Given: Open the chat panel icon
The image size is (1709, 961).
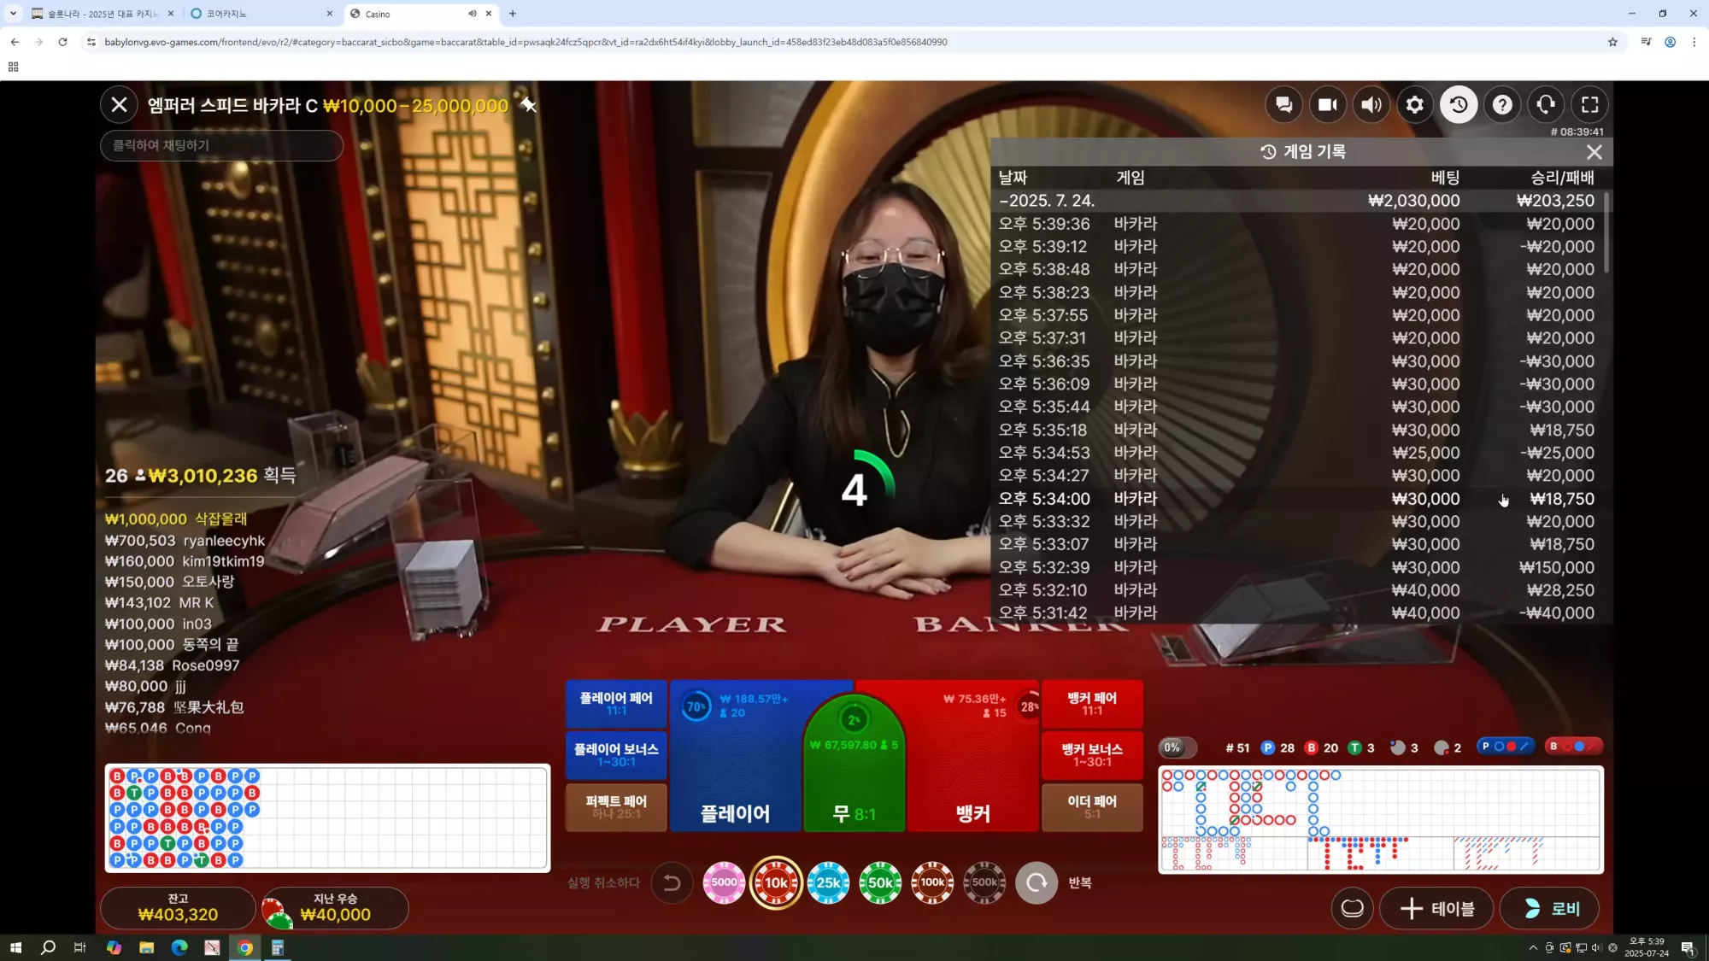Looking at the screenshot, I should point(1283,105).
